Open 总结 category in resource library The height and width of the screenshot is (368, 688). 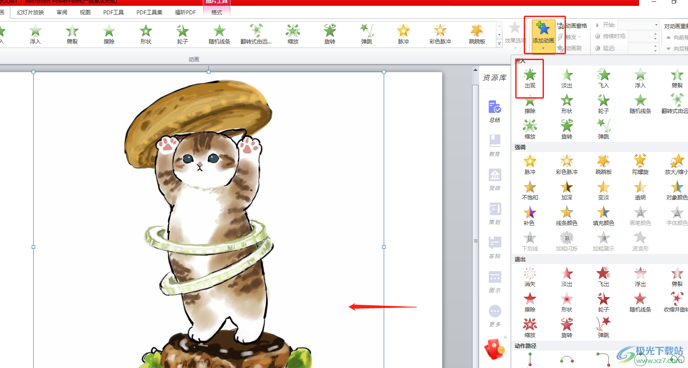(495, 112)
